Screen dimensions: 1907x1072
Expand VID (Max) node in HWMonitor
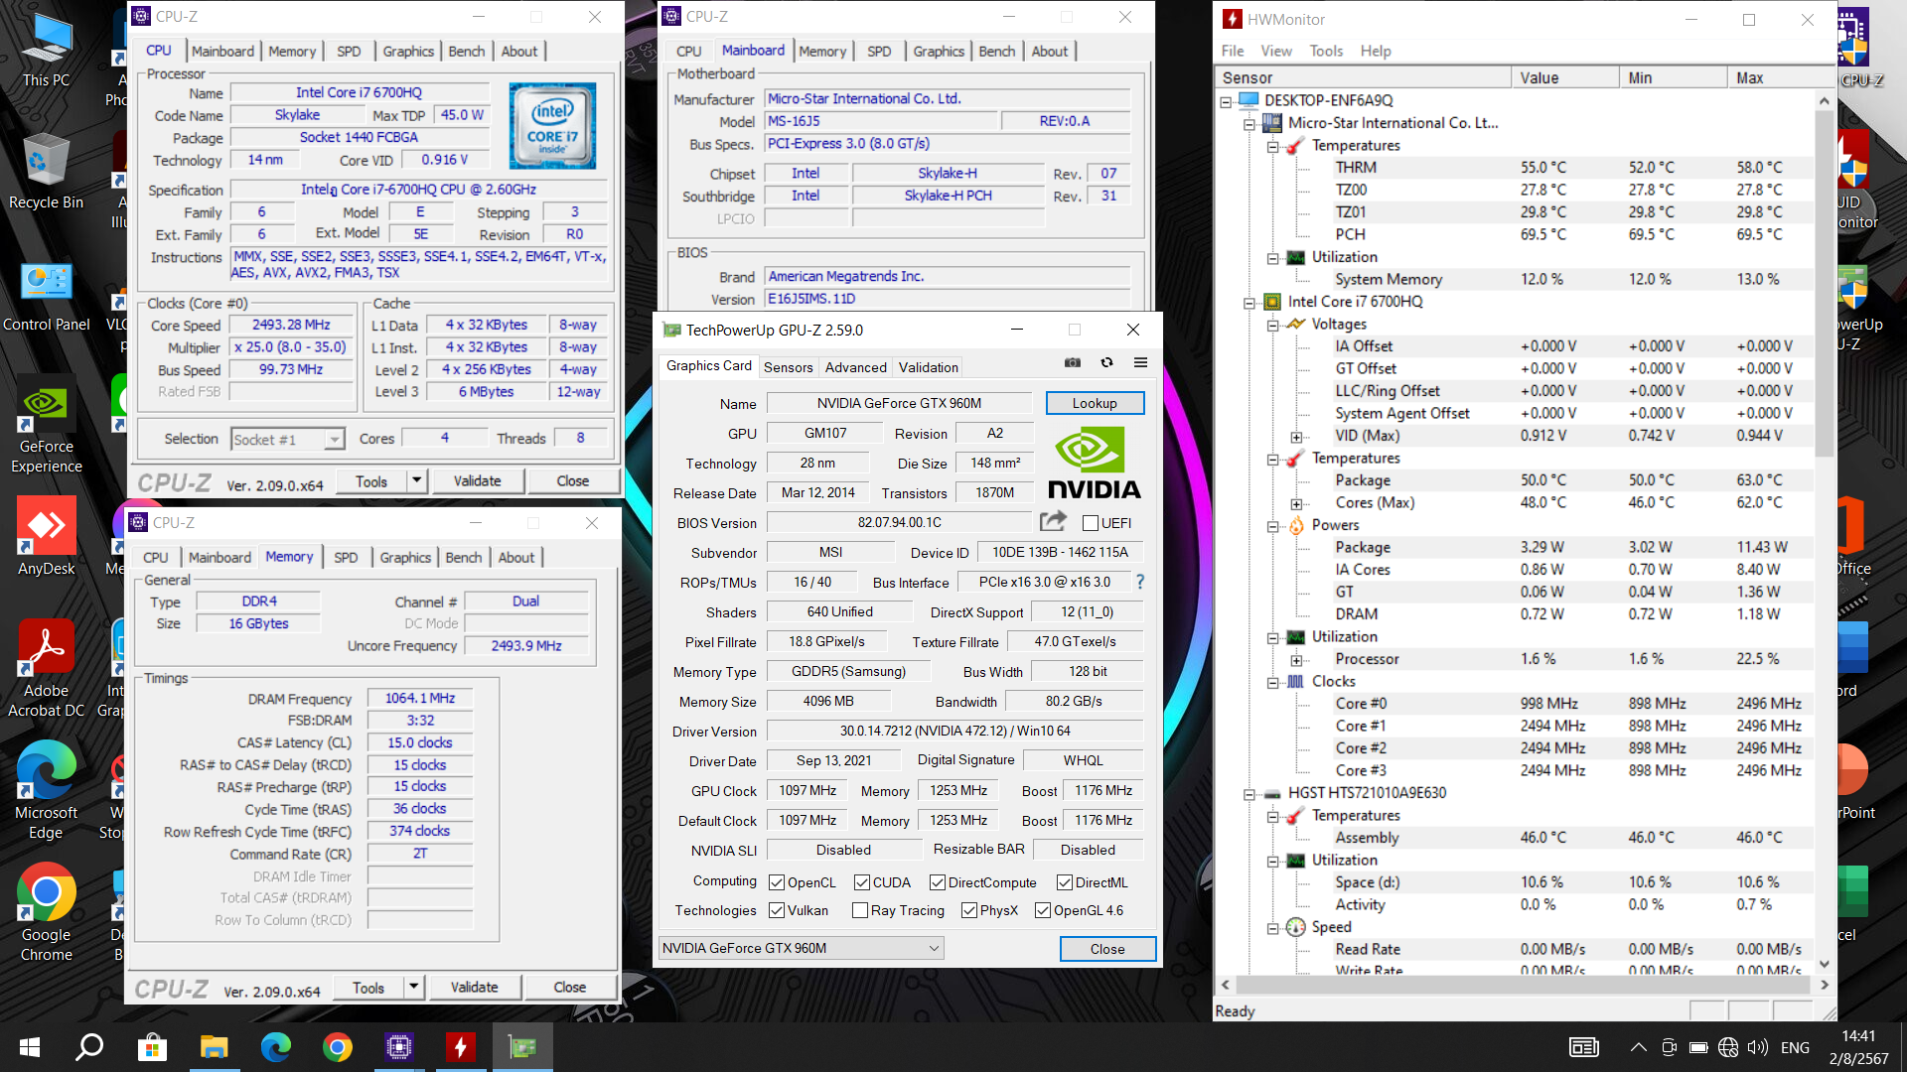[1295, 437]
